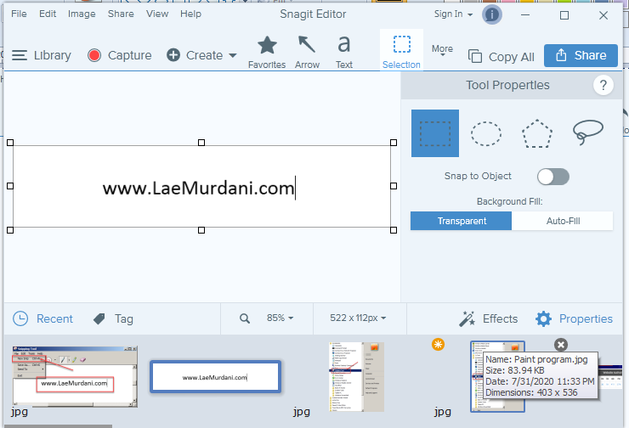Image resolution: width=629 pixels, height=428 pixels.
Task: Choose the freehand lasso selection shape
Action: point(588,133)
